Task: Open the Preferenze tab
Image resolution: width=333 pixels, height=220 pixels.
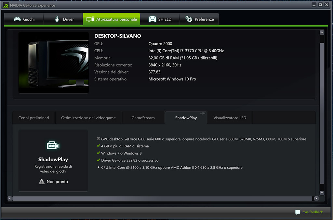Action: 199,19
